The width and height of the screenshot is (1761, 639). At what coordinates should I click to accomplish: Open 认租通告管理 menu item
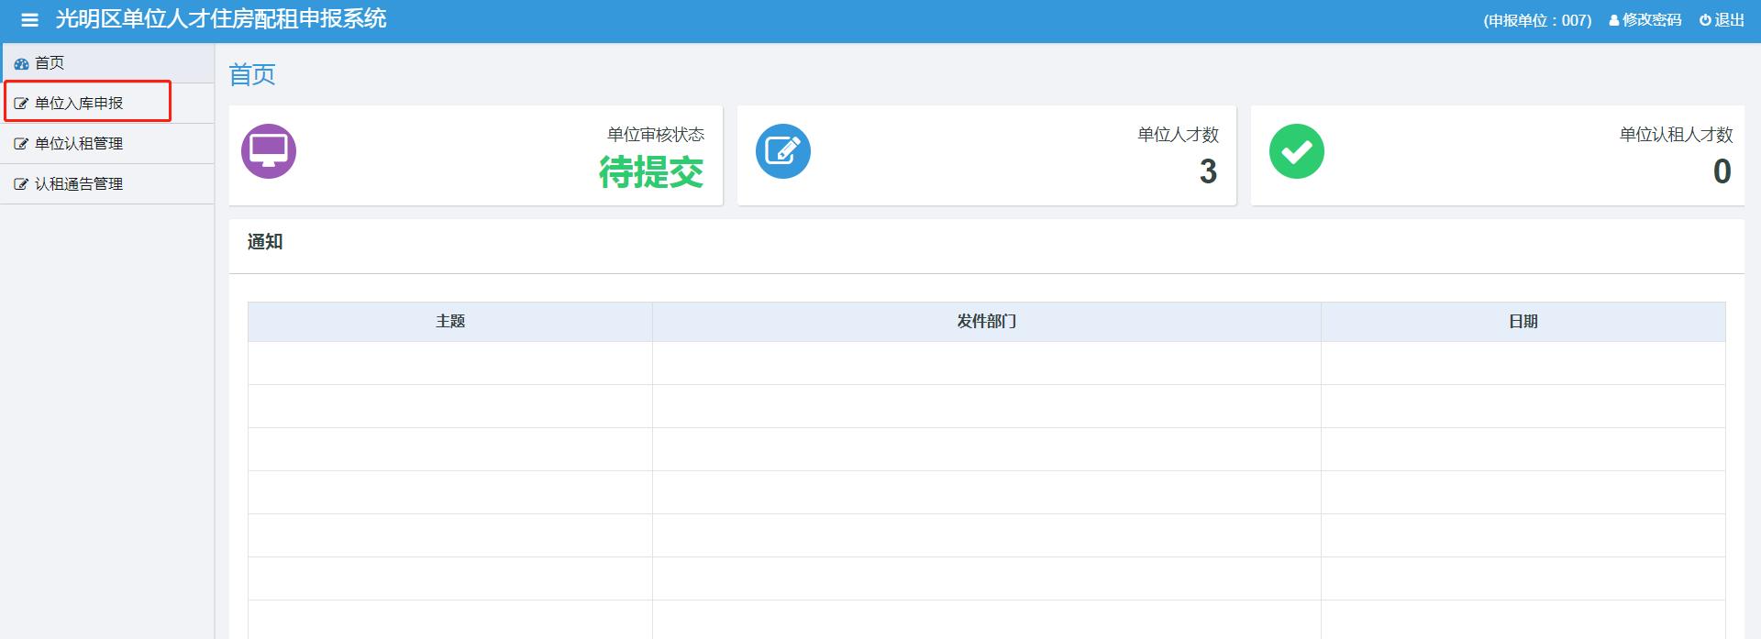click(x=107, y=184)
